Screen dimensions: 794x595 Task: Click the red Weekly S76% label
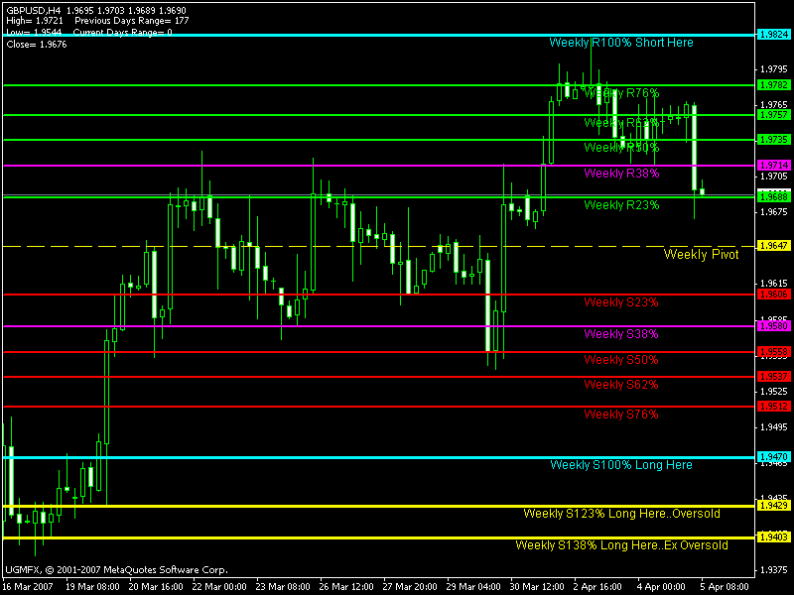(621, 415)
